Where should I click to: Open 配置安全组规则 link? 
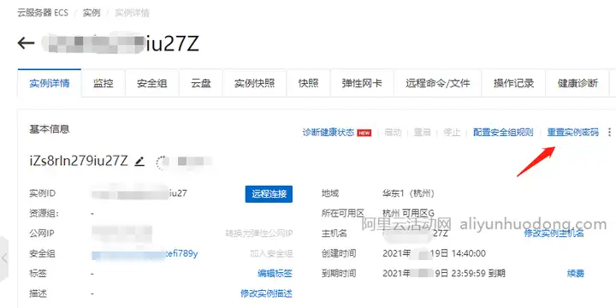[x=503, y=133]
